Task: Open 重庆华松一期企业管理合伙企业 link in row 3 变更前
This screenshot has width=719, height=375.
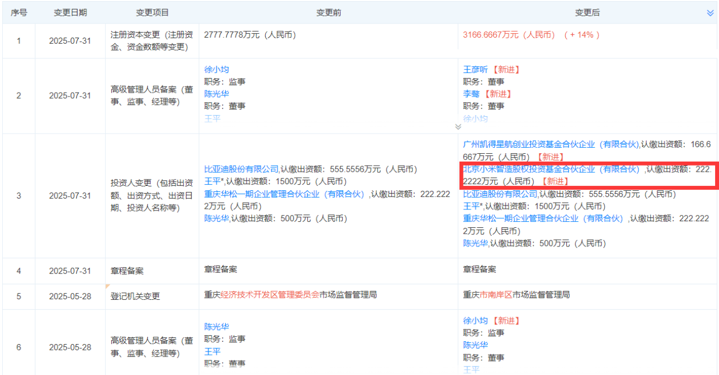Action: [x=284, y=194]
